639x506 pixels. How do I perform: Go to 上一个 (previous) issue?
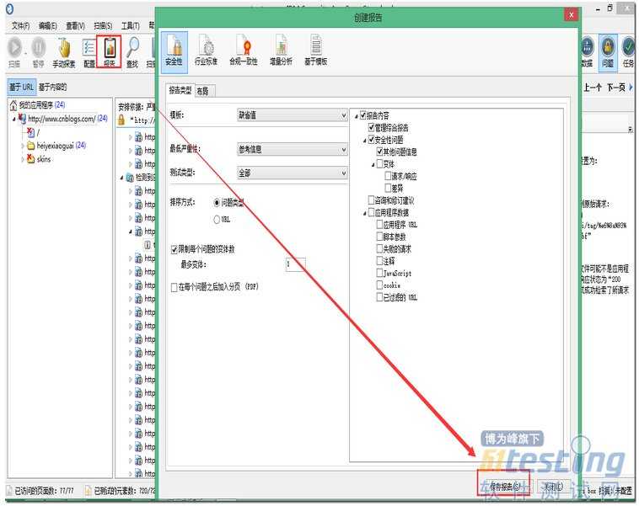click(593, 87)
